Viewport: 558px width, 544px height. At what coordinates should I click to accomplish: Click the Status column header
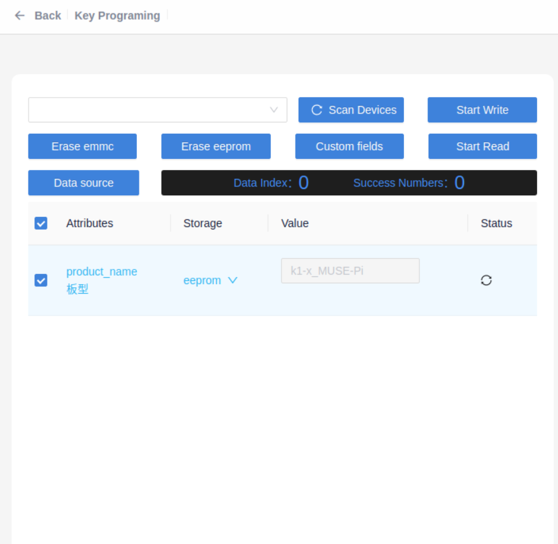tap(496, 223)
